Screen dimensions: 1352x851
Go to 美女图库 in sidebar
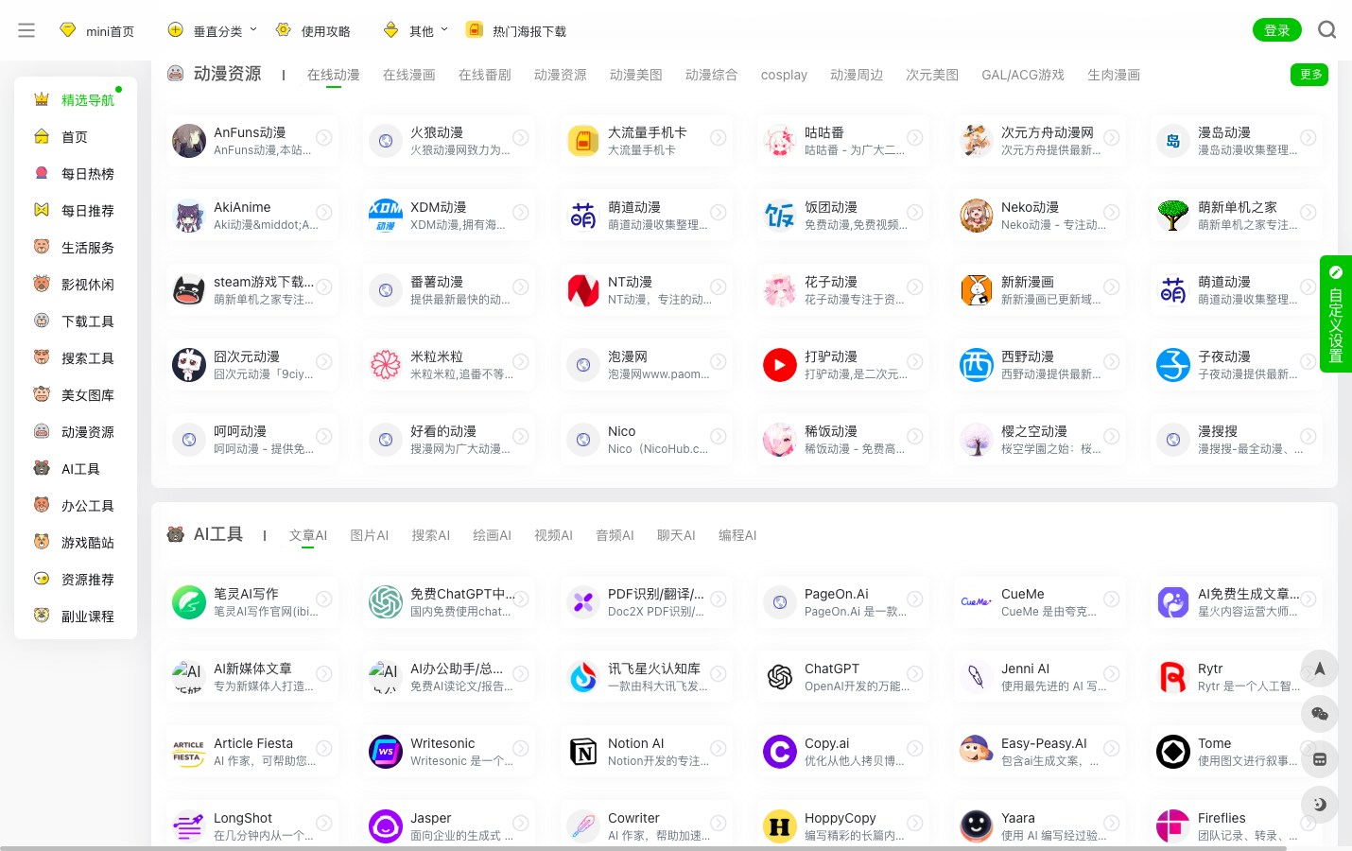click(x=76, y=395)
